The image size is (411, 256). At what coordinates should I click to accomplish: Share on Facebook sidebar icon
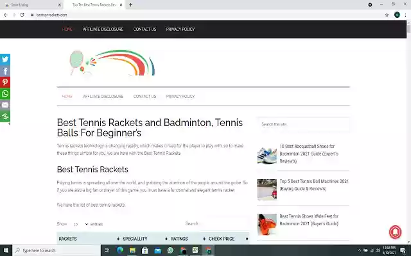point(5,71)
